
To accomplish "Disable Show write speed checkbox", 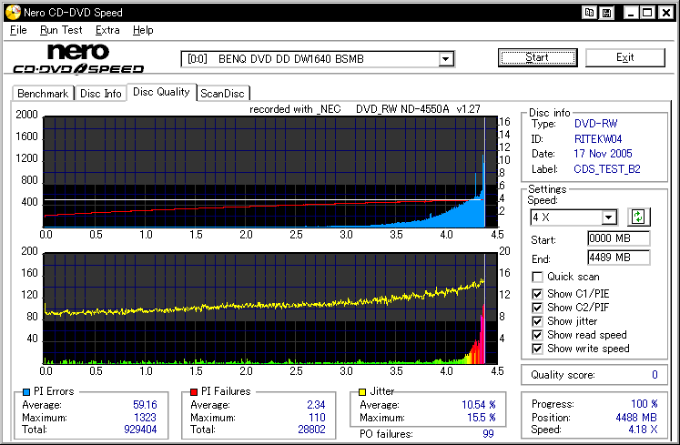I will [x=538, y=349].
